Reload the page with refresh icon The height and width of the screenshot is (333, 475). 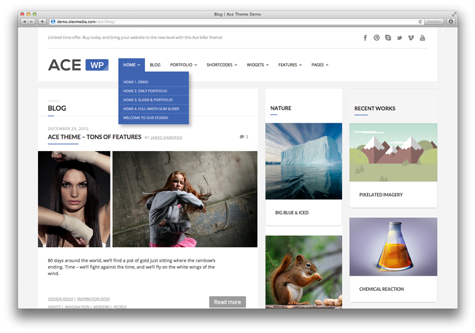420,22
